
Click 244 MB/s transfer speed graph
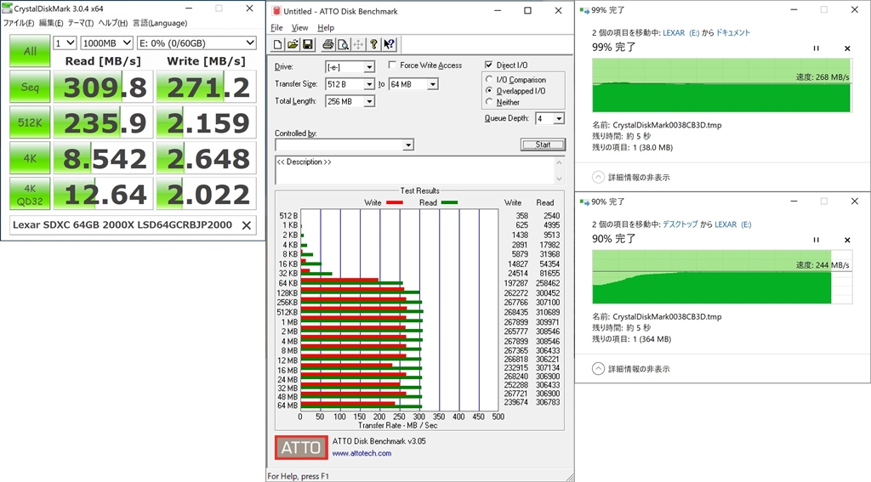tap(721, 276)
